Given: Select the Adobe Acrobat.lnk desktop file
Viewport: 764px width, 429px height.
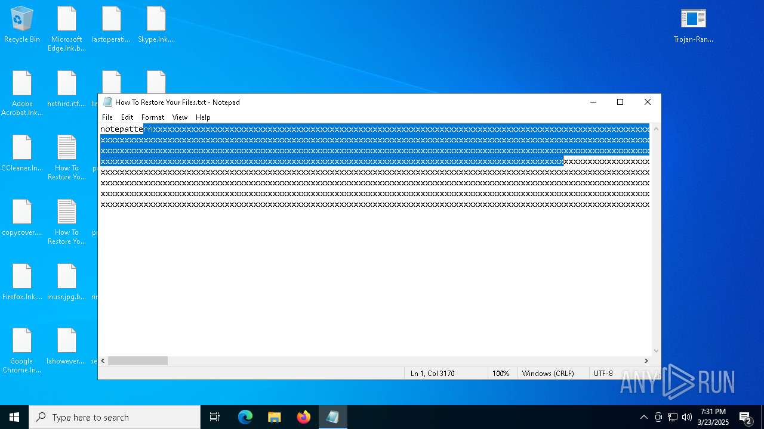Looking at the screenshot, I should coord(22,94).
